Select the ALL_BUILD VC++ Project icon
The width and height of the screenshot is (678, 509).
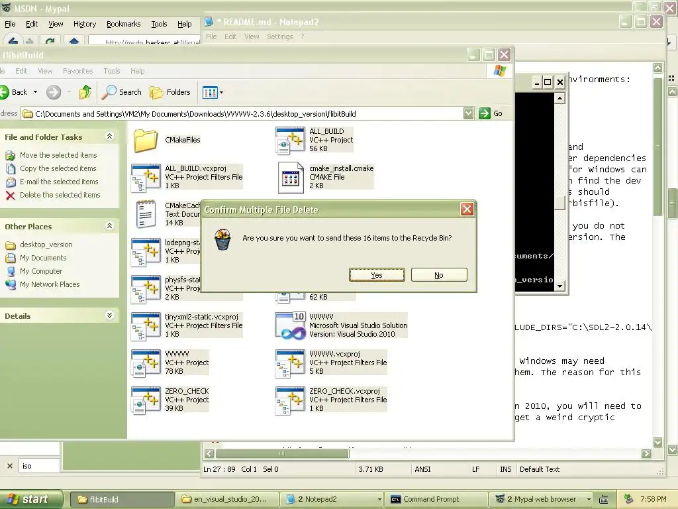coord(290,141)
